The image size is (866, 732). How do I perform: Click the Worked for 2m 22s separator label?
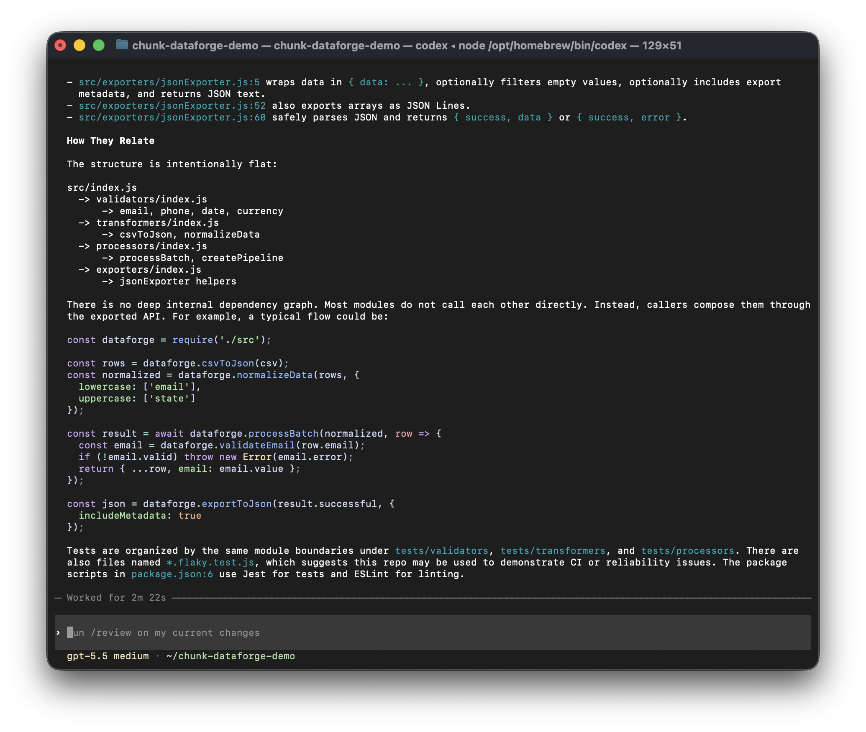point(117,597)
